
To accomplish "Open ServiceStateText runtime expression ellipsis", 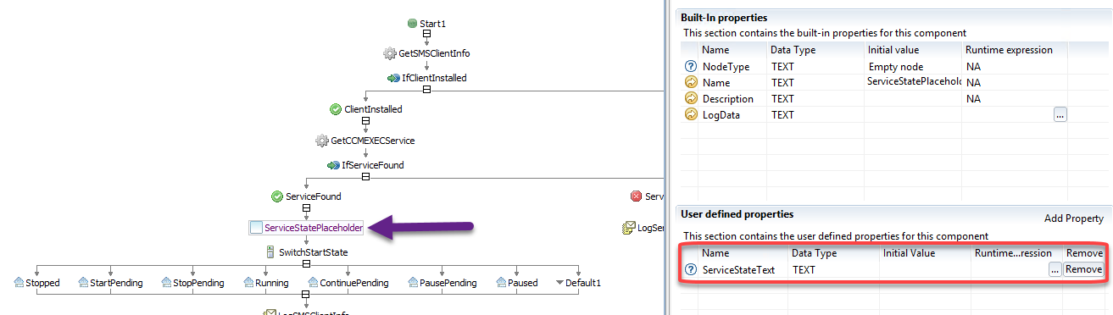I will 1055,269.
